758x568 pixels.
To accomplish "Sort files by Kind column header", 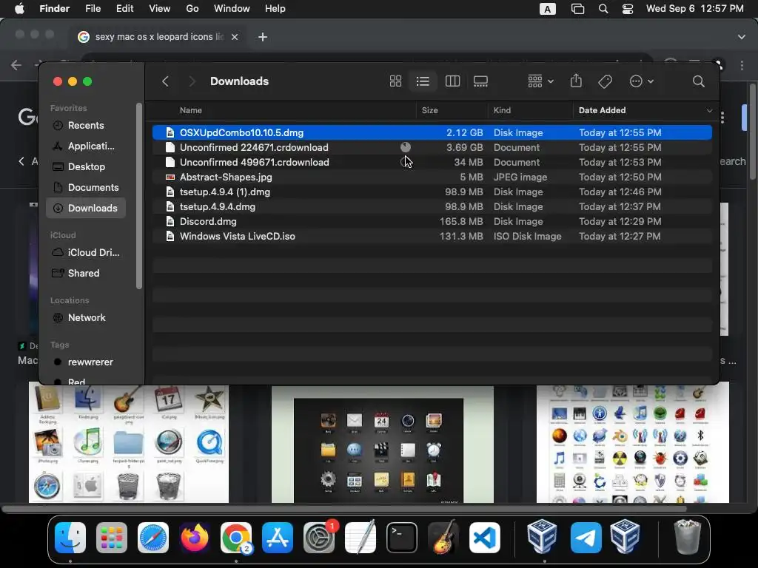I will (x=502, y=110).
